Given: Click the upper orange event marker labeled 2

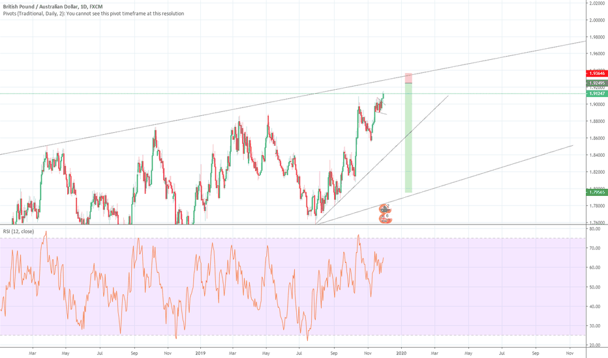Looking at the screenshot, I should coord(386,208).
